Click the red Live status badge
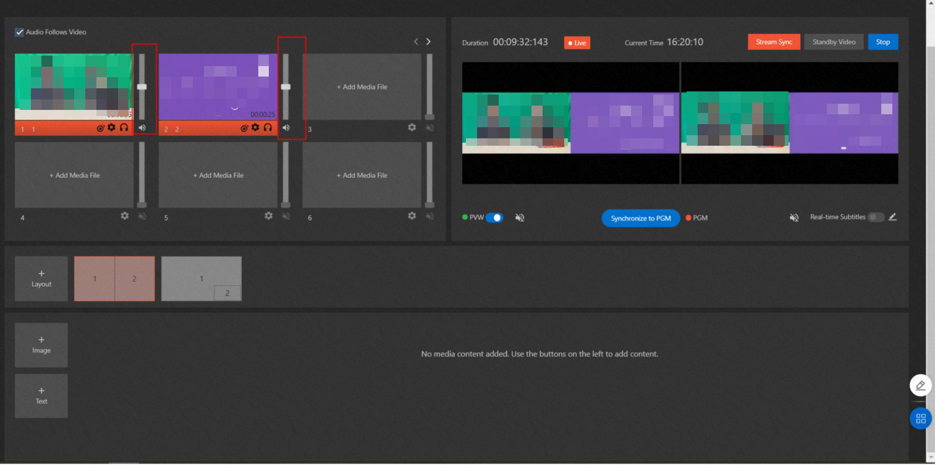Screen dimensions: 935x465 click(577, 43)
